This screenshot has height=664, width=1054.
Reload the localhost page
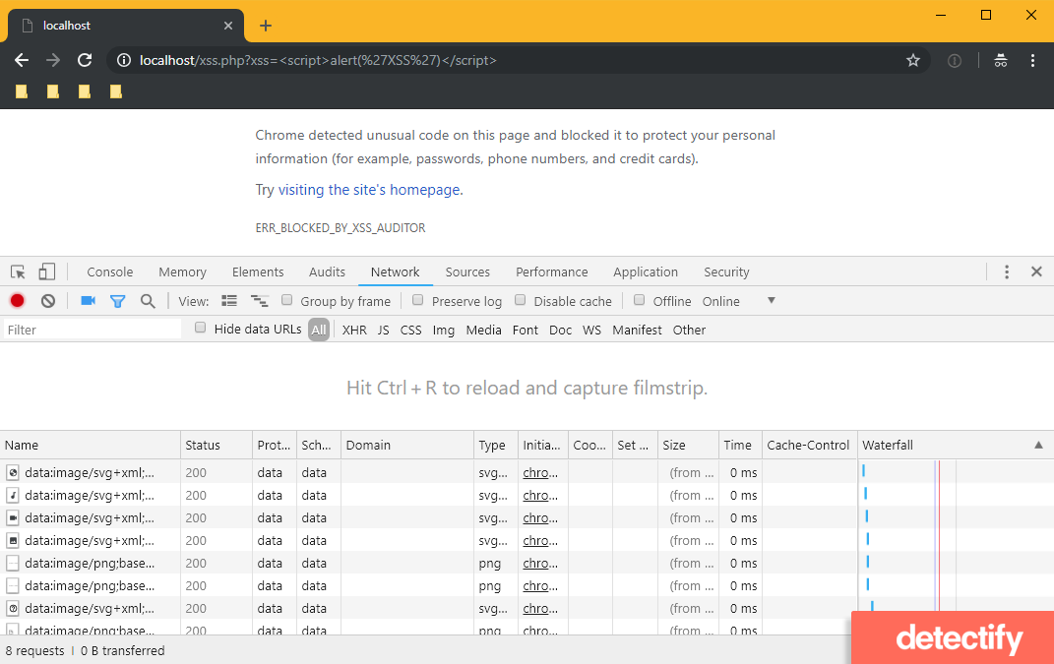tap(85, 60)
